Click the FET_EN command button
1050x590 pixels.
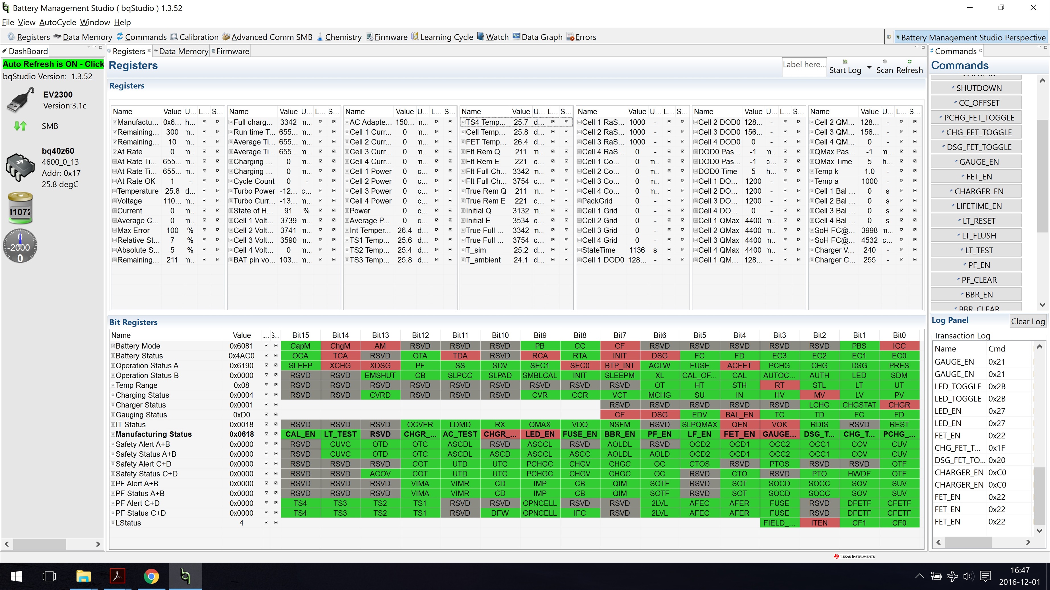pyautogui.click(x=976, y=177)
